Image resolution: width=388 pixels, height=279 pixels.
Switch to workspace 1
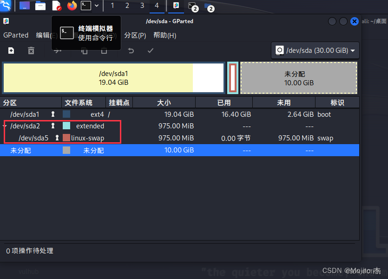pos(112,6)
